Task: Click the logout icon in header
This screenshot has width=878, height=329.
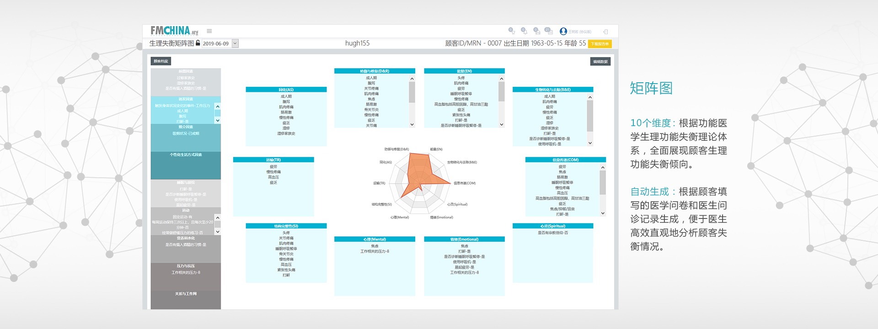Action: click(605, 32)
